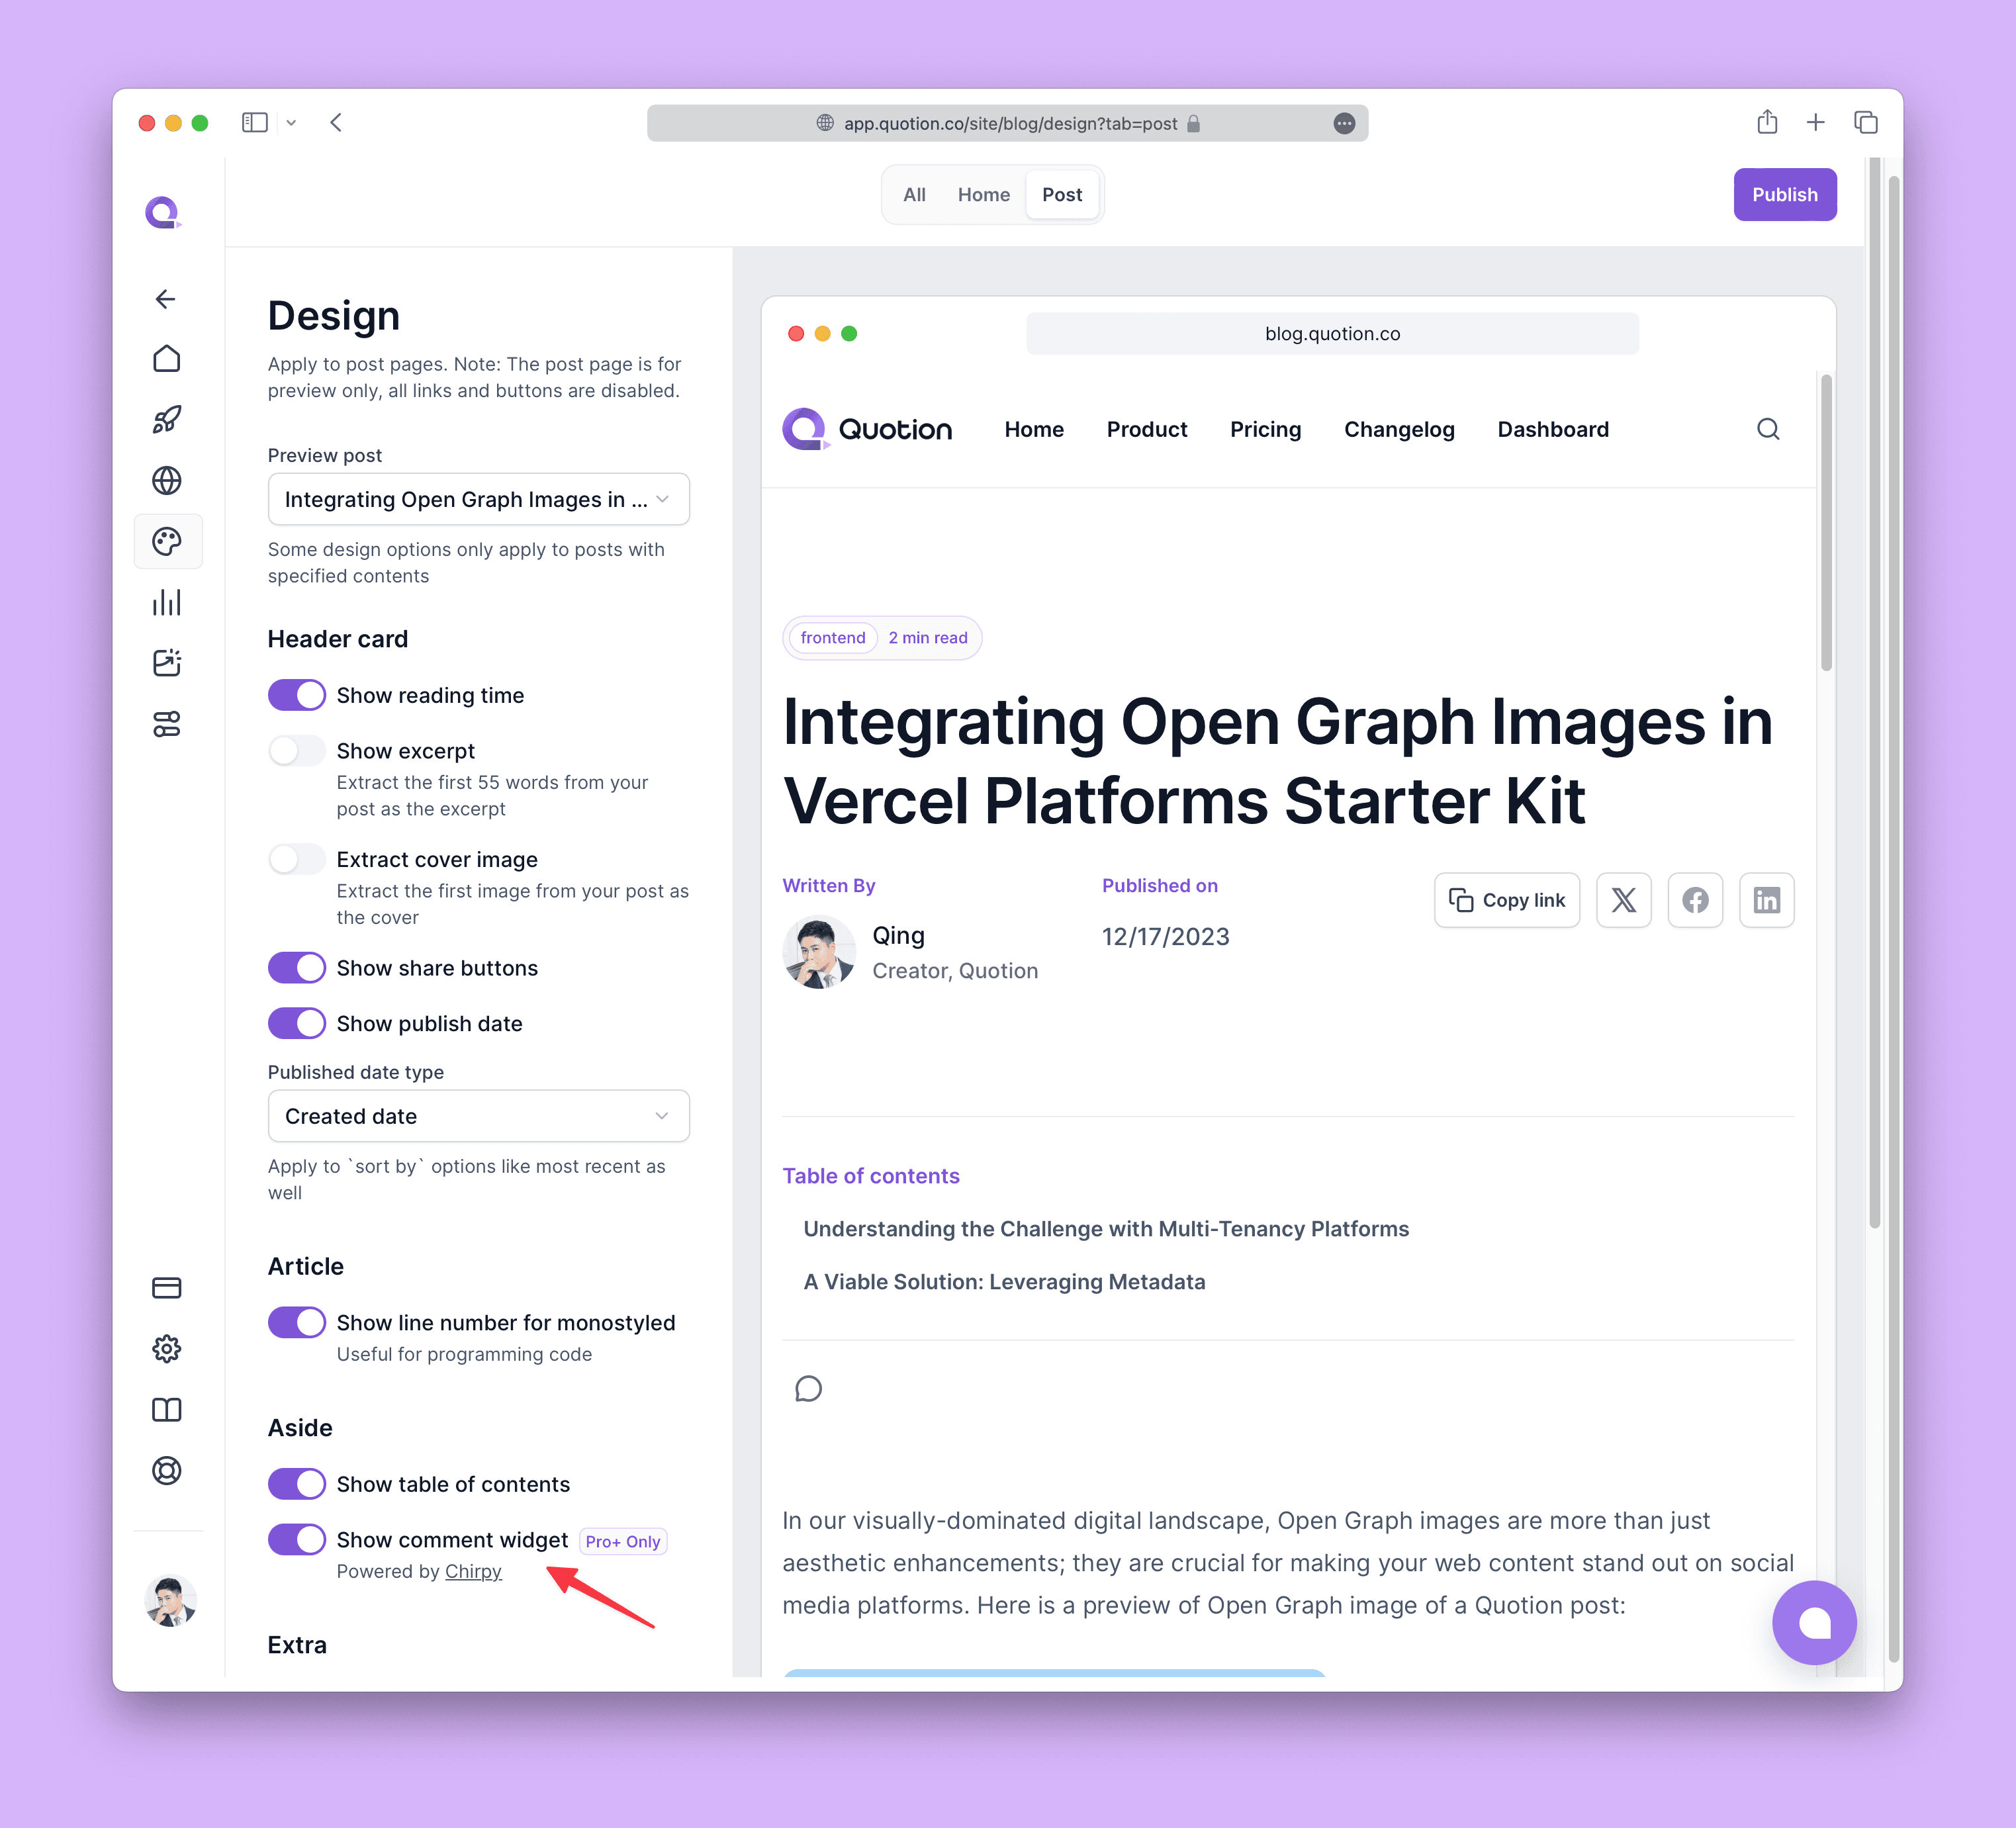This screenshot has height=1828, width=2016.
Task: Switch to the All tab
Action: coord(914,195)
